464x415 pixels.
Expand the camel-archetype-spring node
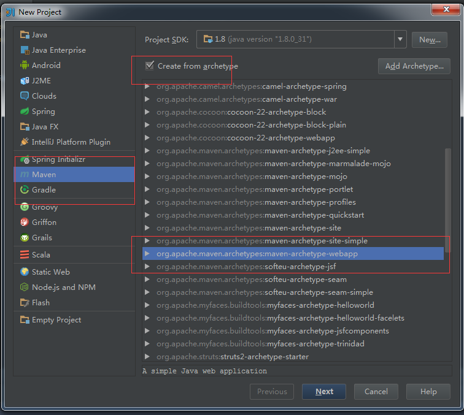147,86
